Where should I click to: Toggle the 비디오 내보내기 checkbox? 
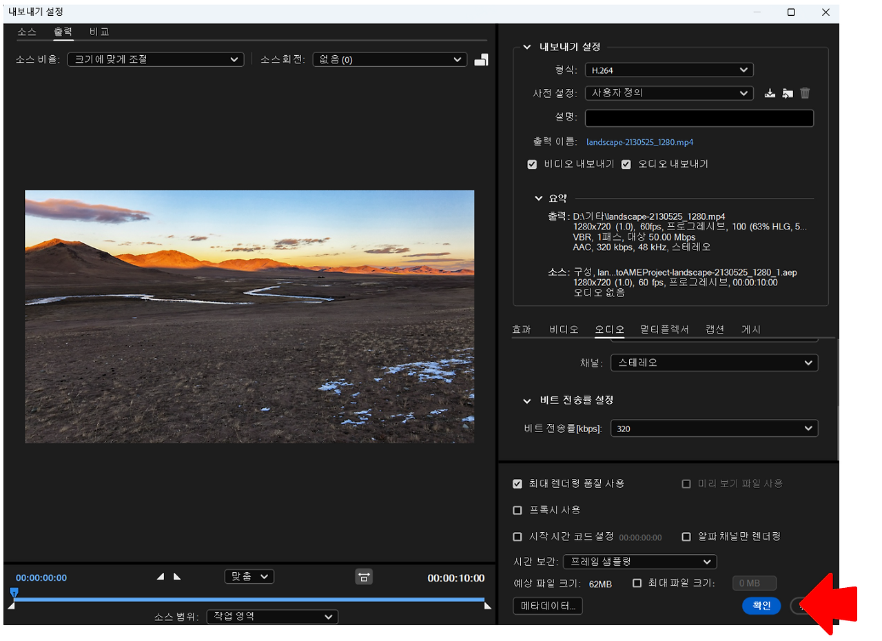(532, 165)
